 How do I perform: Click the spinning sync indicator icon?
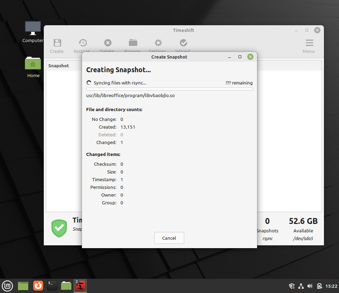pos(89,83)
